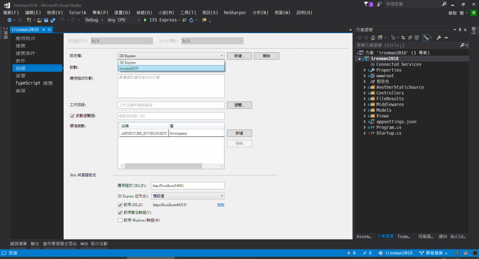
Task: Click the Properties wrench icon in Solution Explorer
Action: tap(439, 37)
